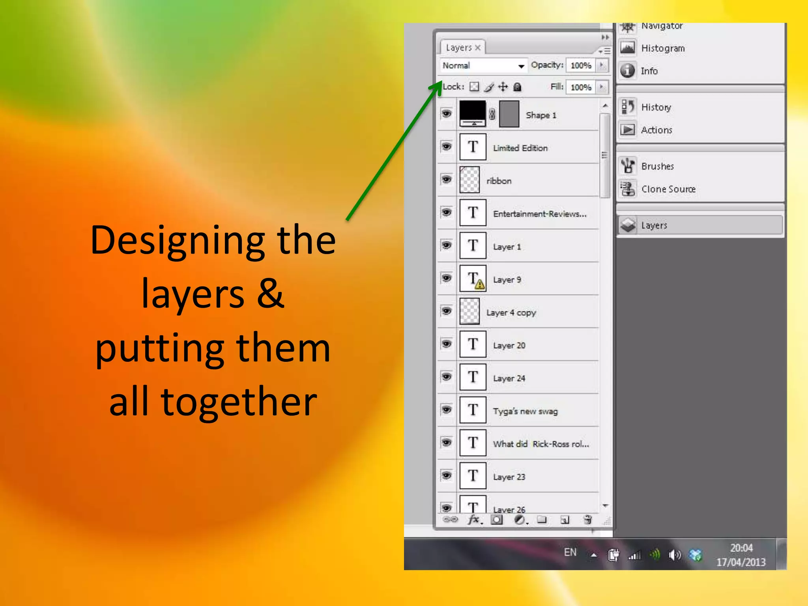The width and height of the screenshot is (808, 606).
Task: Click the Layers icon in the dock
Action: (x=628, y=225)
